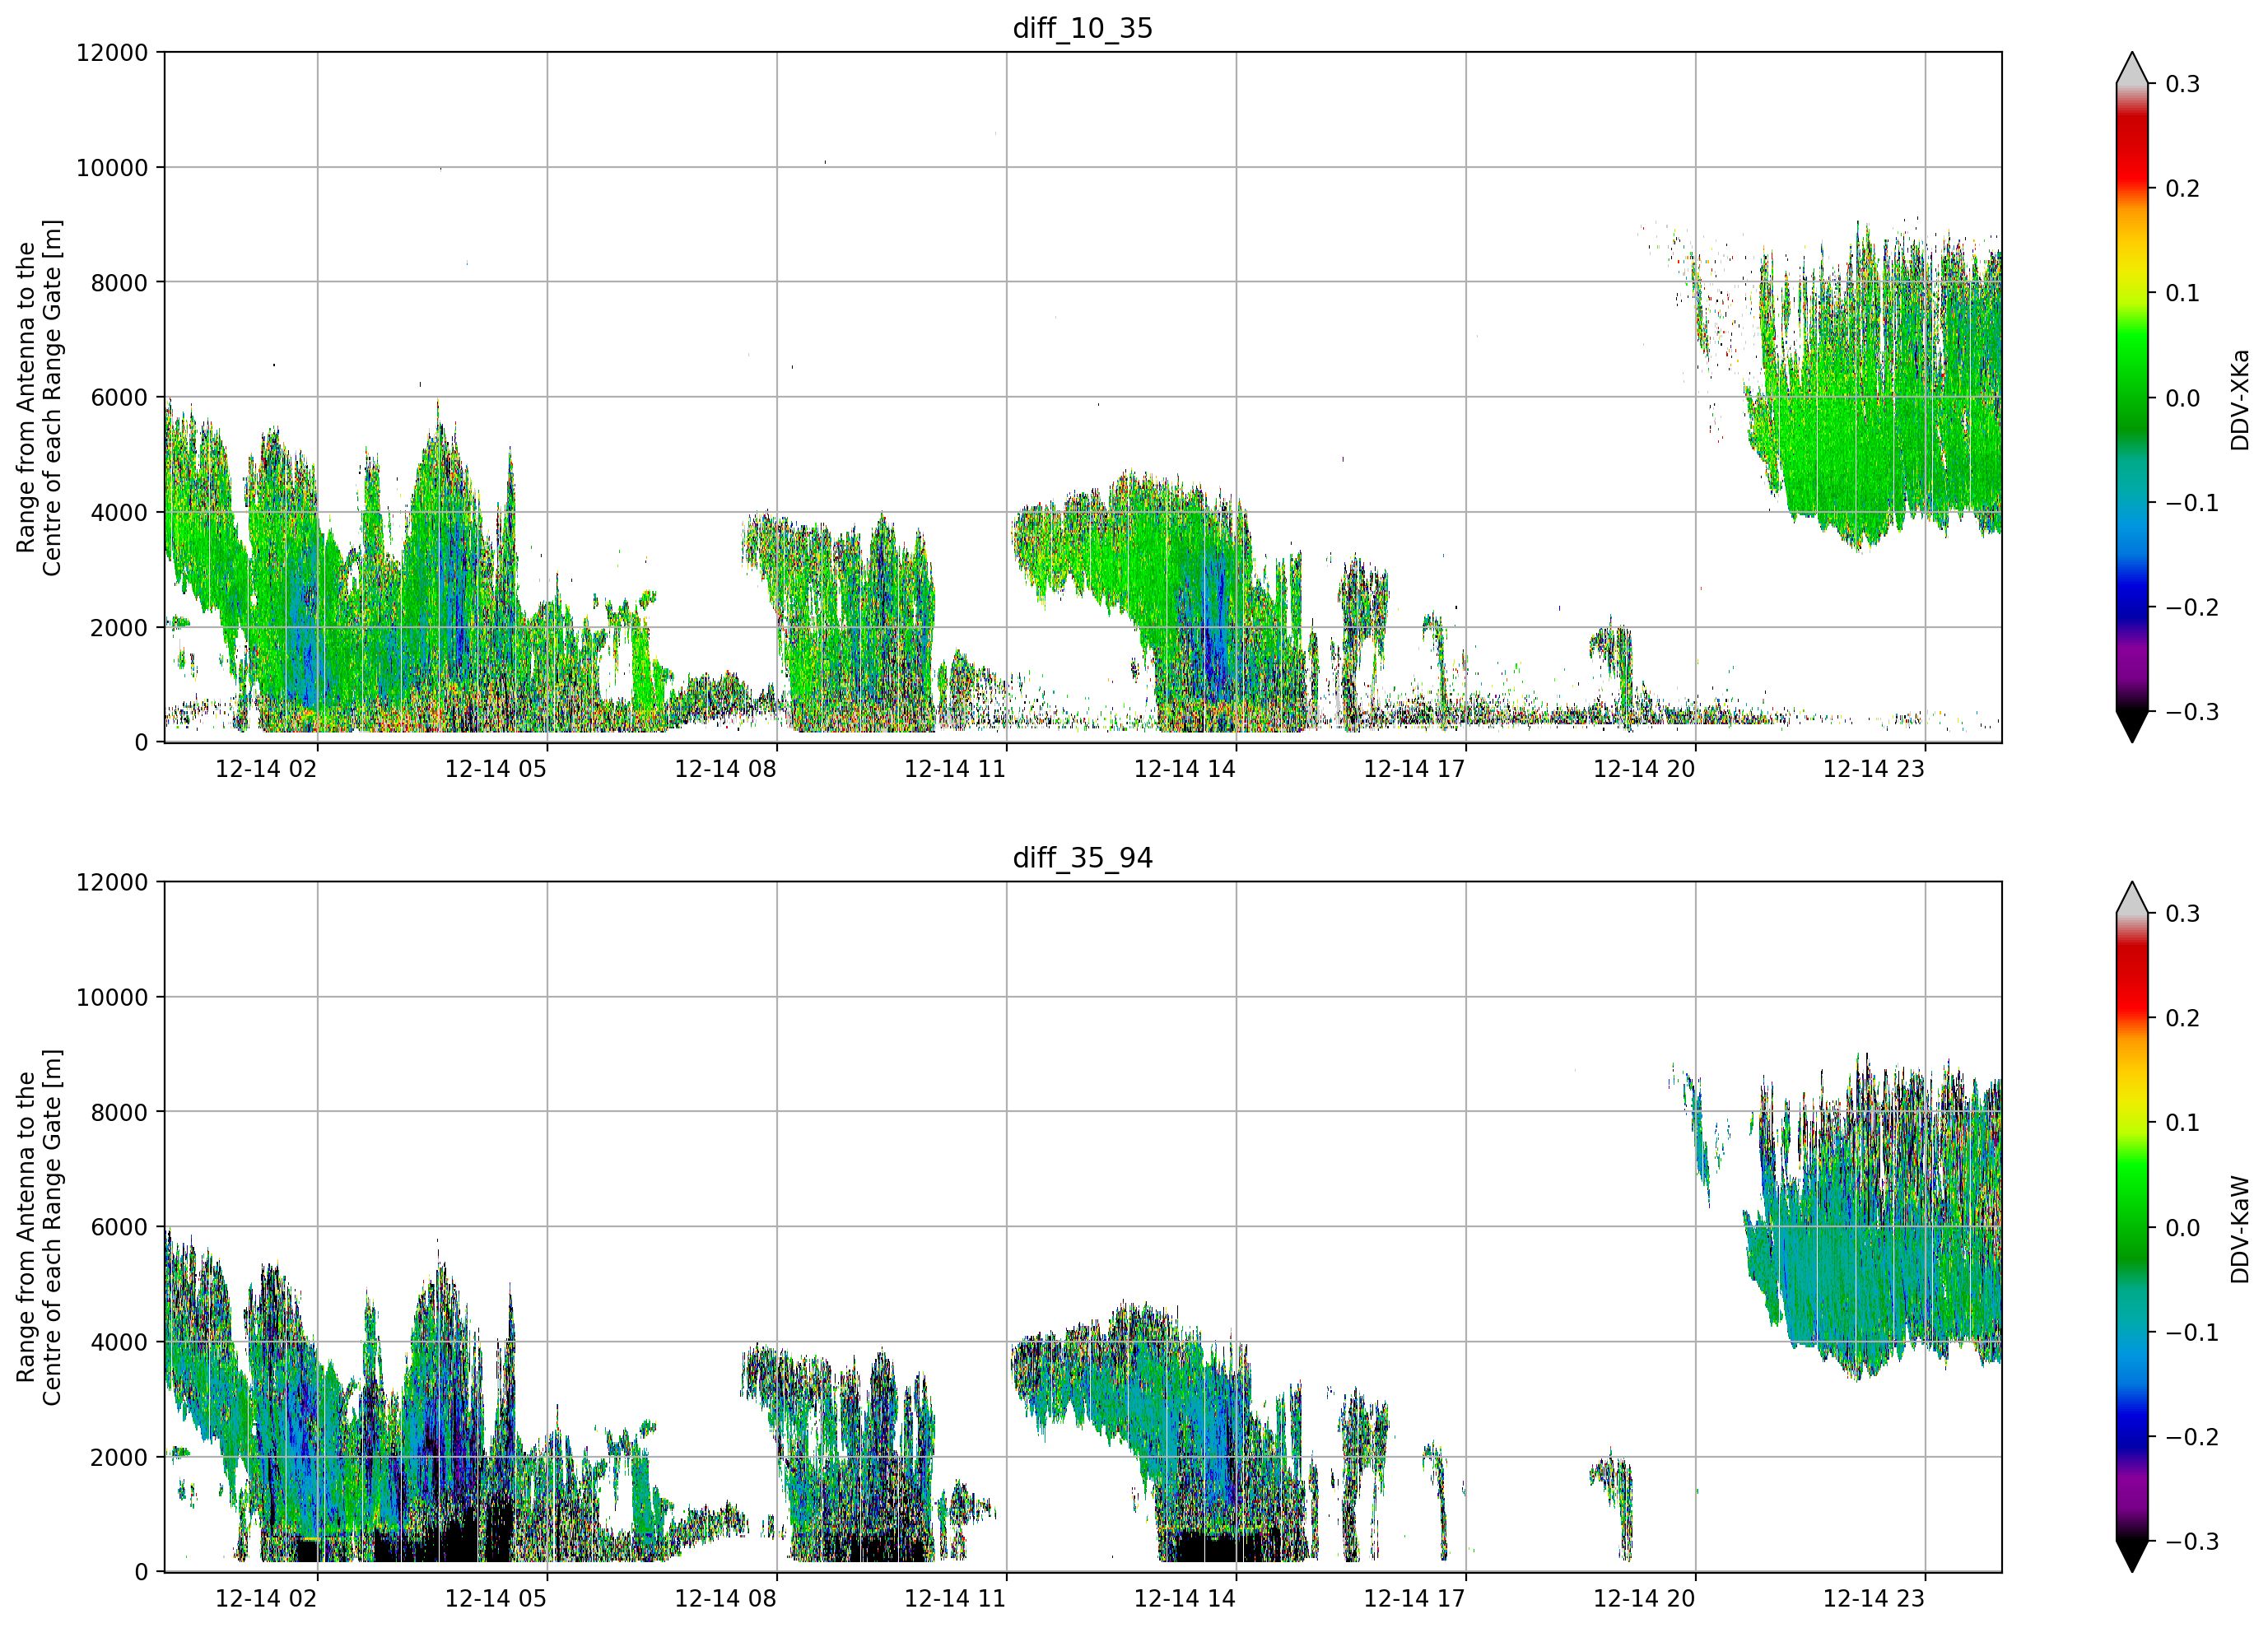Image resolution: width=2268 pixels, height=1628 pixels.
Task: Click the diff_35_94 plot title
Action: (x=1082, y=858)
